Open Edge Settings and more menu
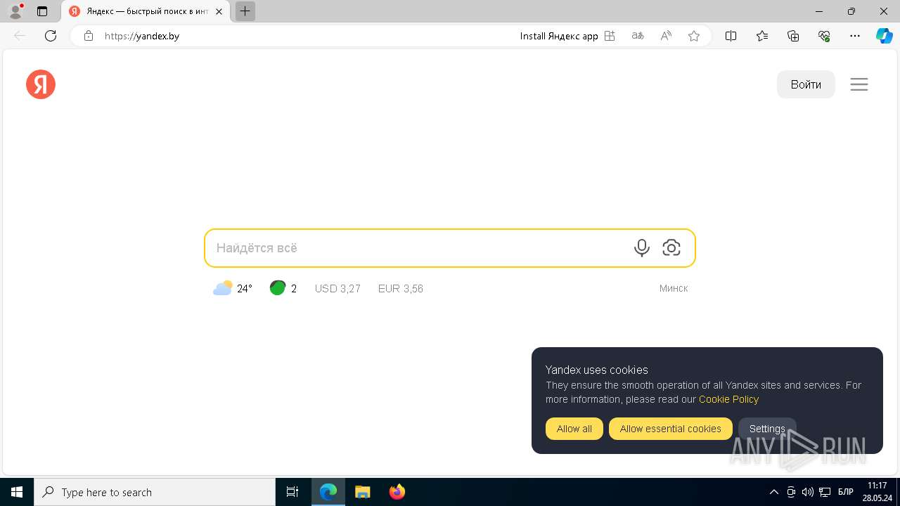Screen dimensions: 900x506 [855, 36]
